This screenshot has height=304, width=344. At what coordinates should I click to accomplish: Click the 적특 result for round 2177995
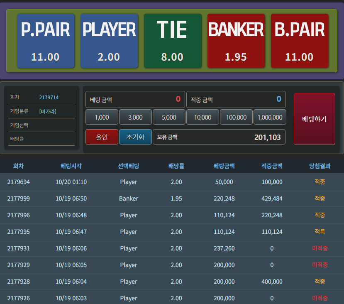click(320, 232)
